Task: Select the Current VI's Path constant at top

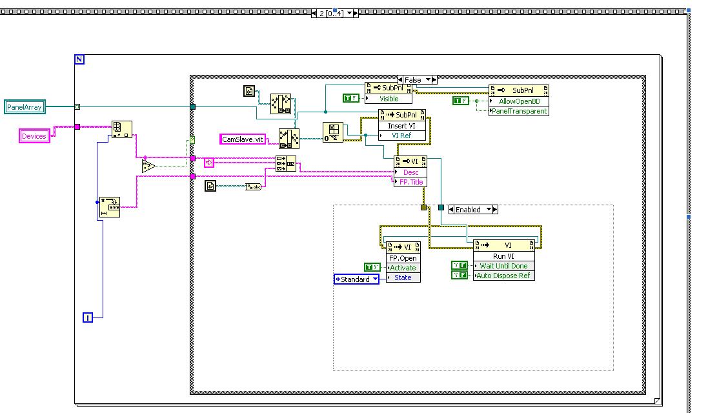Action: click(x=249, y=91)
